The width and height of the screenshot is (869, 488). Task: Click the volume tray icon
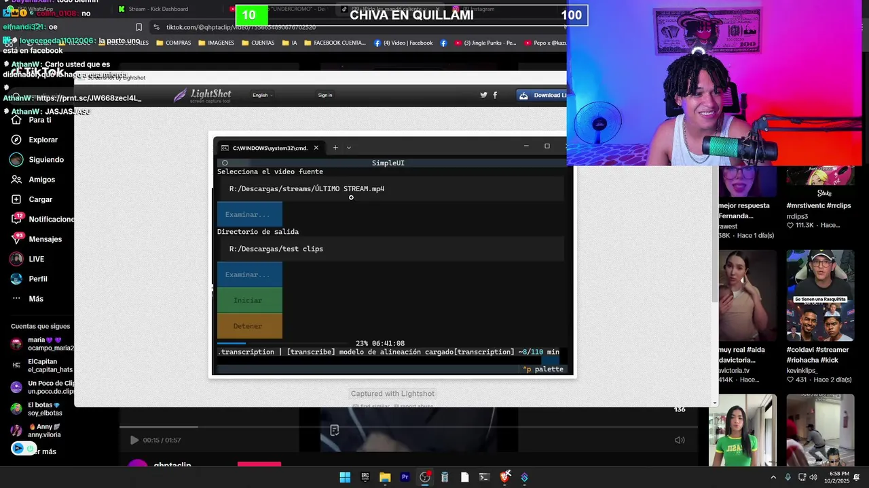coord(813,477)
